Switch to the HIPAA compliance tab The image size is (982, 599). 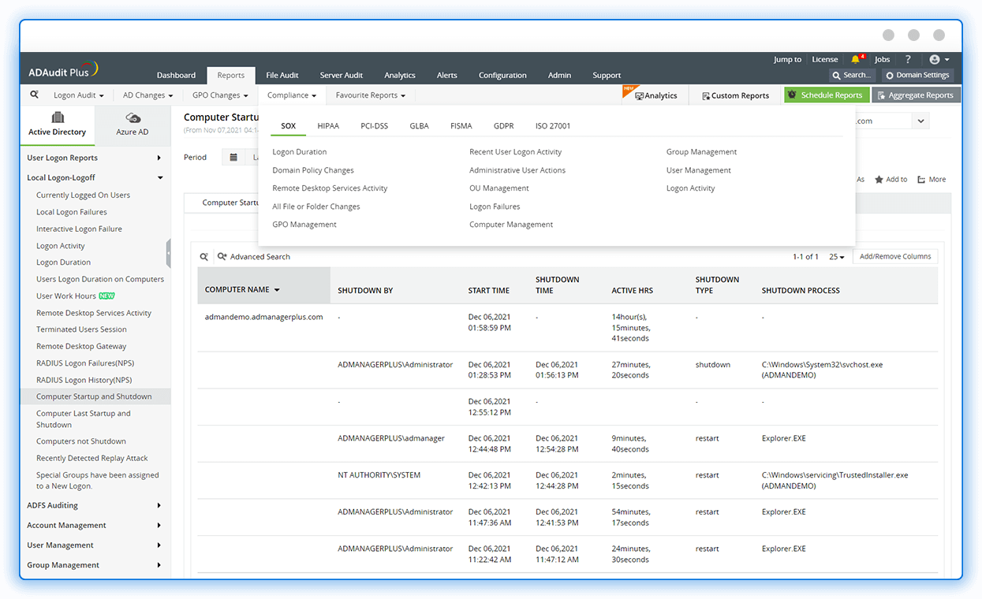327,125
